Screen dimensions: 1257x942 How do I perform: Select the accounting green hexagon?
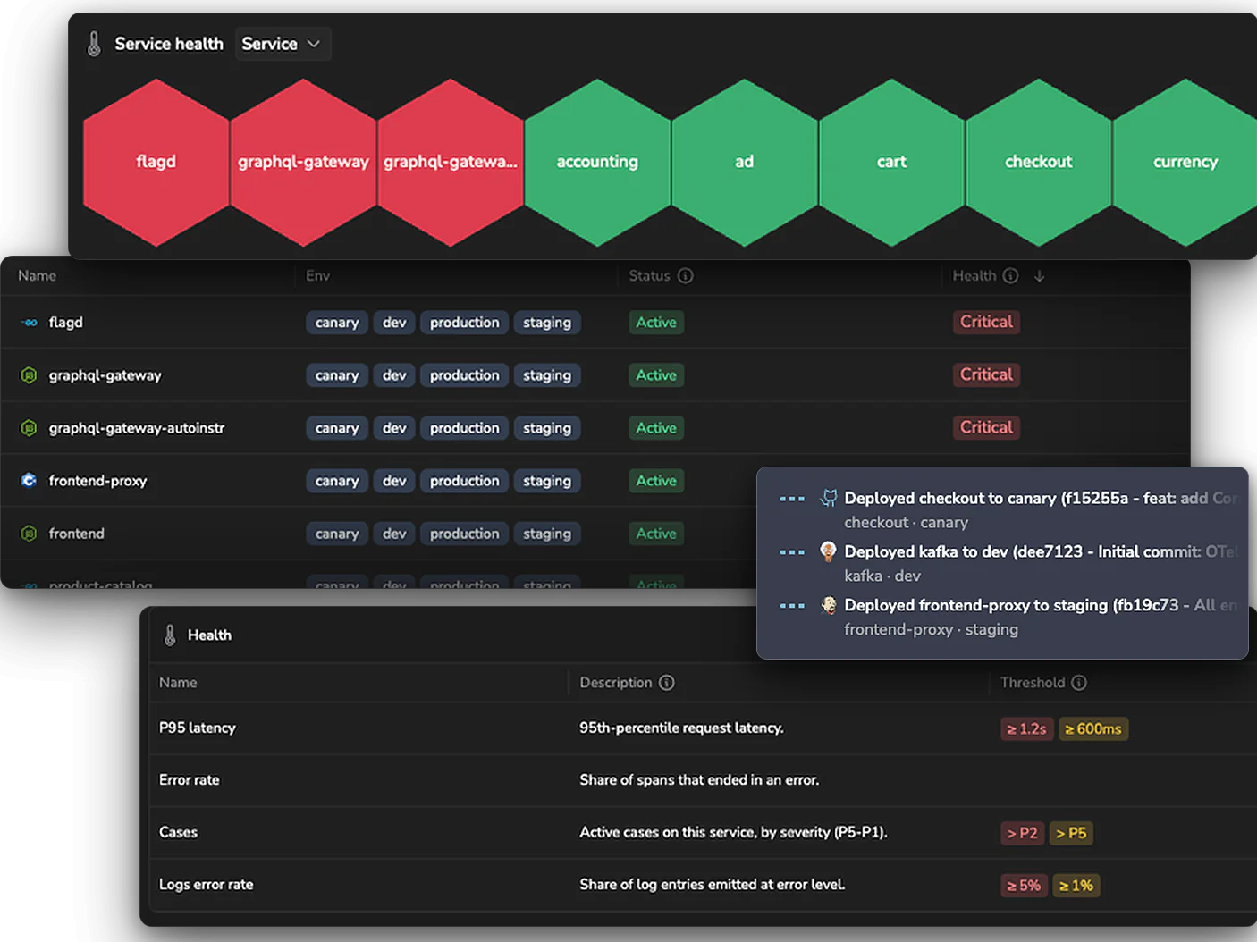[x=597, y=162]
